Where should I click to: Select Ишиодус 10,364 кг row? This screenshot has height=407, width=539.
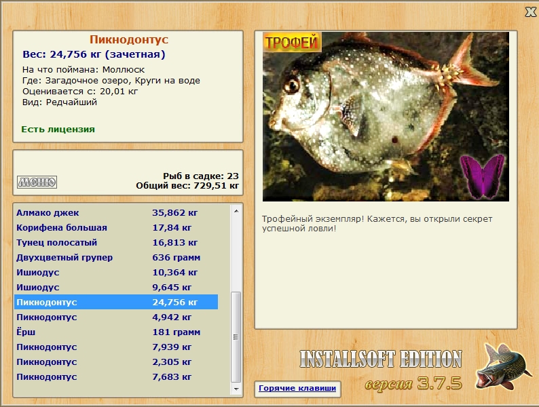[x=116, y=273]
